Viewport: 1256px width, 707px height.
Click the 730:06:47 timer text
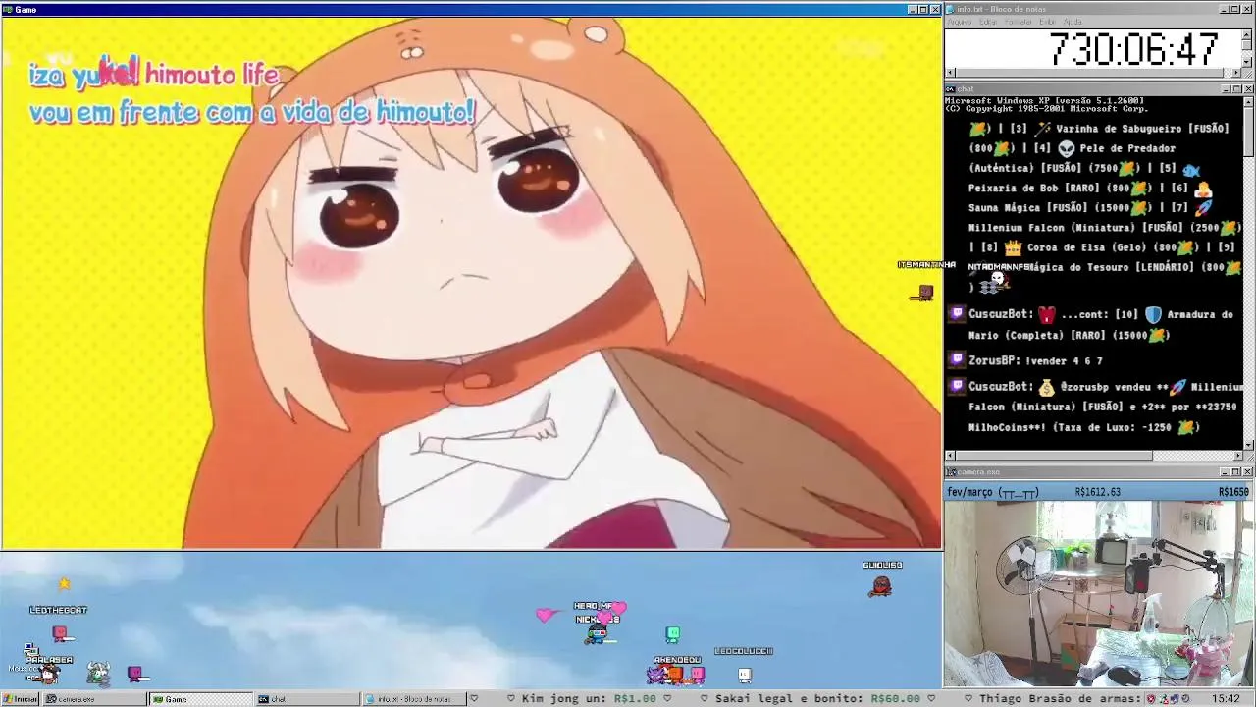(1133, 49)
